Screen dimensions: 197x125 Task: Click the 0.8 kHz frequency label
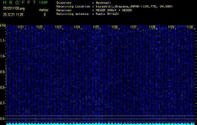[x=3, y=87]
